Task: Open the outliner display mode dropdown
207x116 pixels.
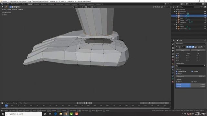Action: tap(178, 7)
